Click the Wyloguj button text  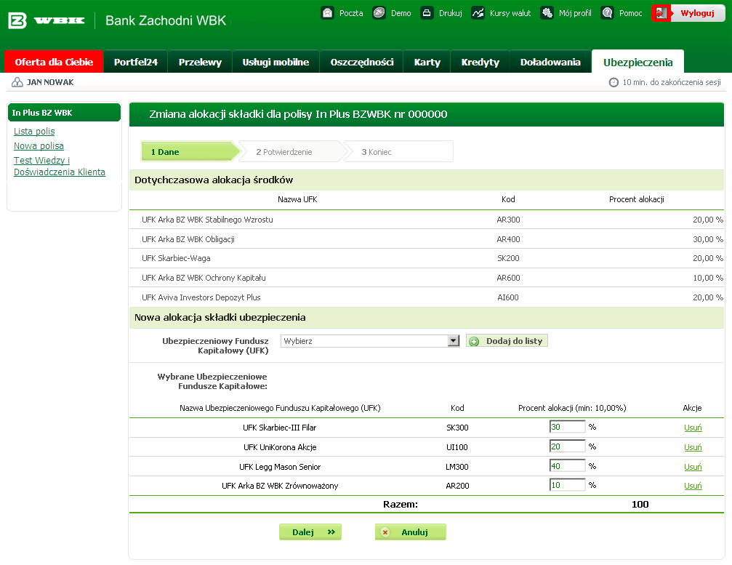tap(697, 13)
